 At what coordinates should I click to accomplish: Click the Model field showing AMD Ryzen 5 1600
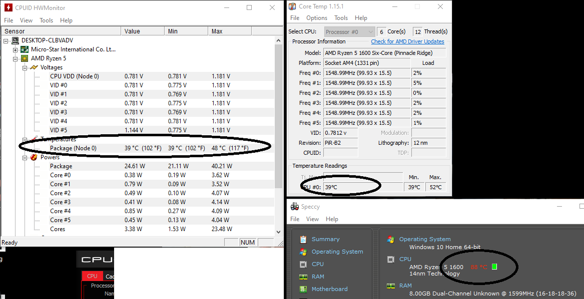[385, 53]
